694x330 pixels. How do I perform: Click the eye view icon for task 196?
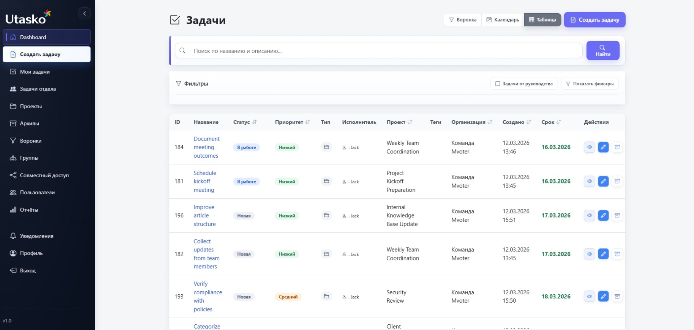pyautogui.click(x=590, y=215)
